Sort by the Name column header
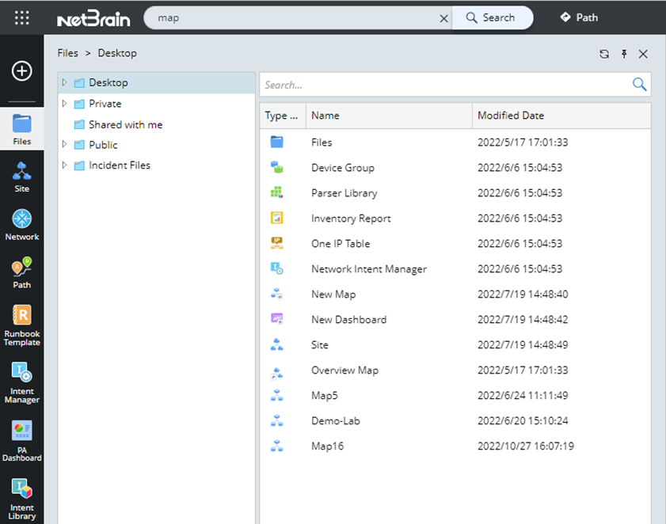The image size is (666, 524). coord(389,116)
